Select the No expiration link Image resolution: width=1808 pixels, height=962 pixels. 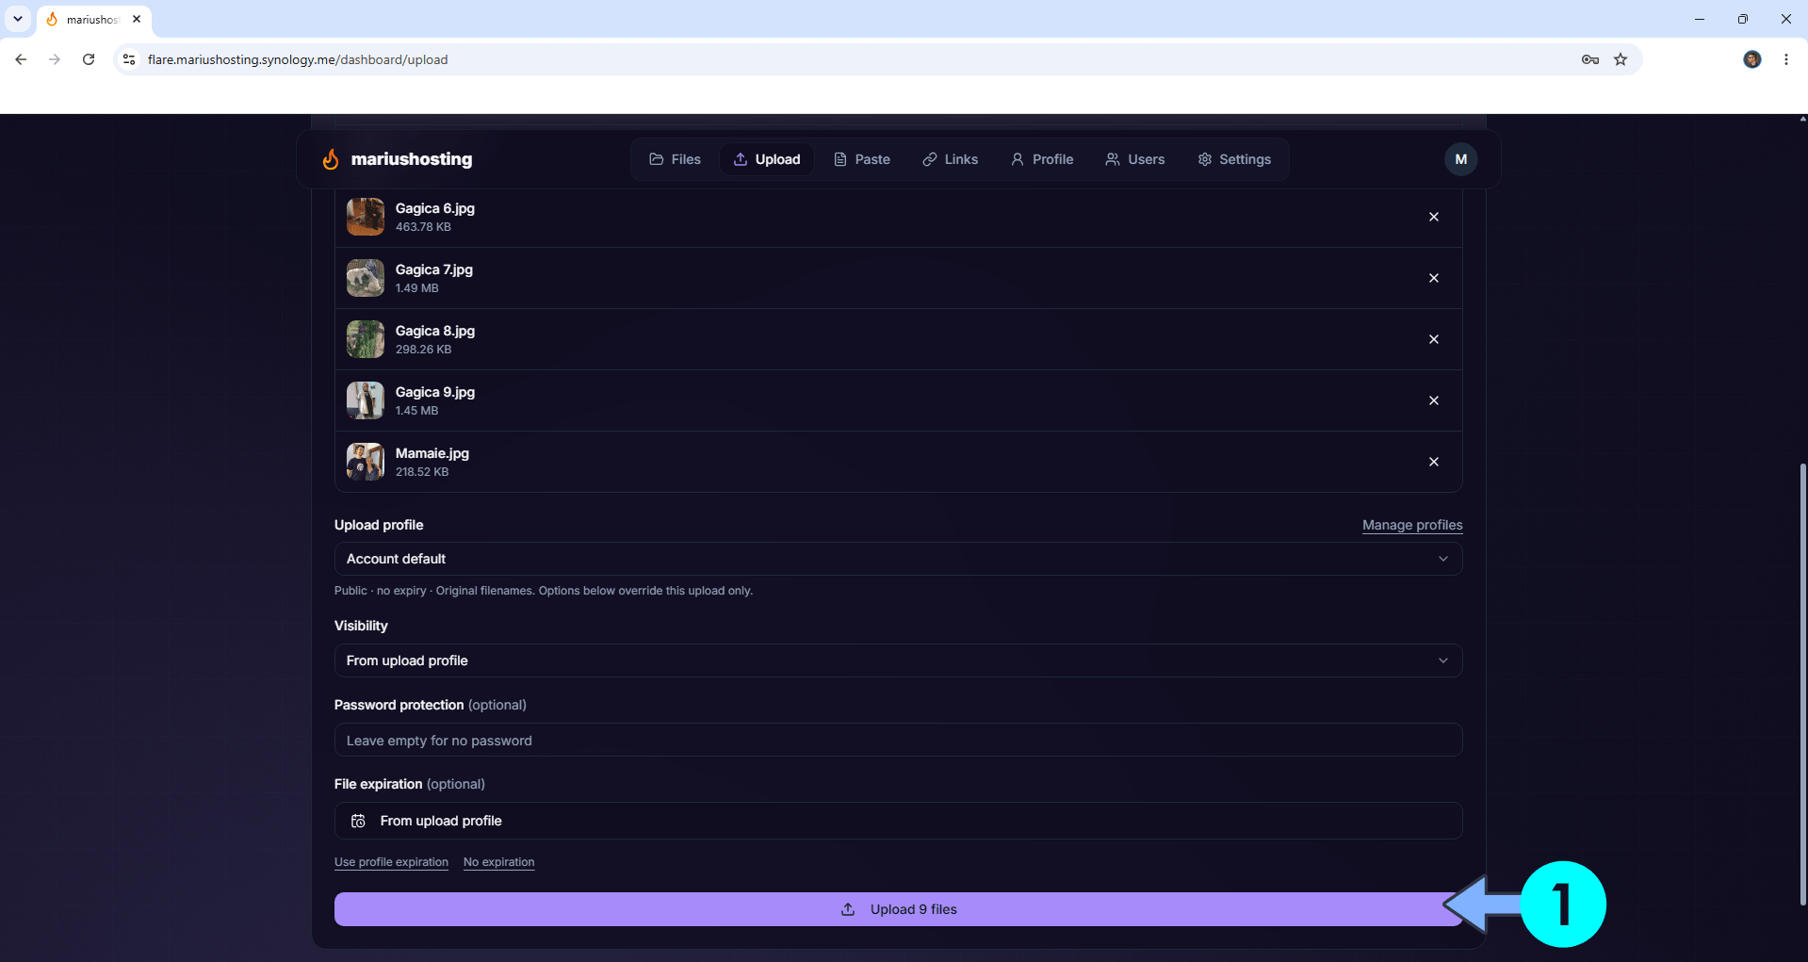point(498,862)
